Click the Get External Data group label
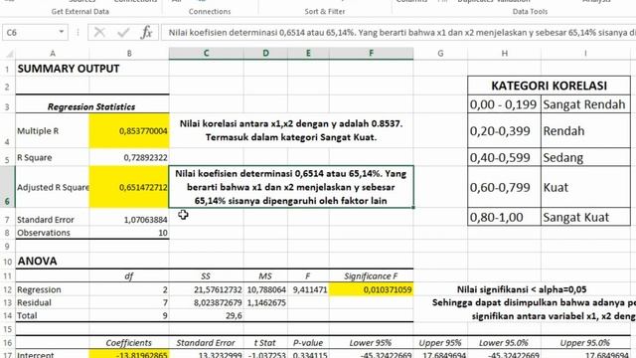 [x=80, y=12]
